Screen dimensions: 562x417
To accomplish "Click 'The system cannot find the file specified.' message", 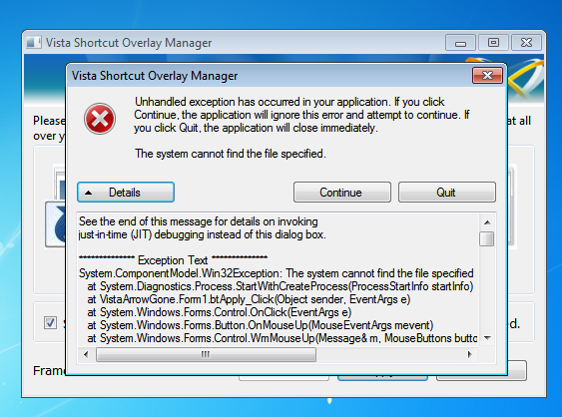I will click(x=231, y=154).
